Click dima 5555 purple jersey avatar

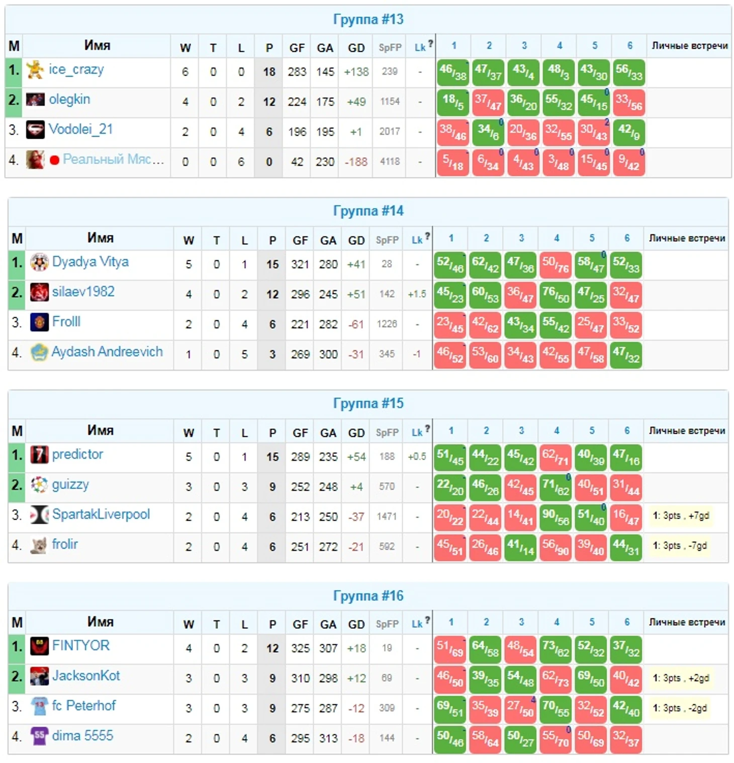tap(39, 736)
